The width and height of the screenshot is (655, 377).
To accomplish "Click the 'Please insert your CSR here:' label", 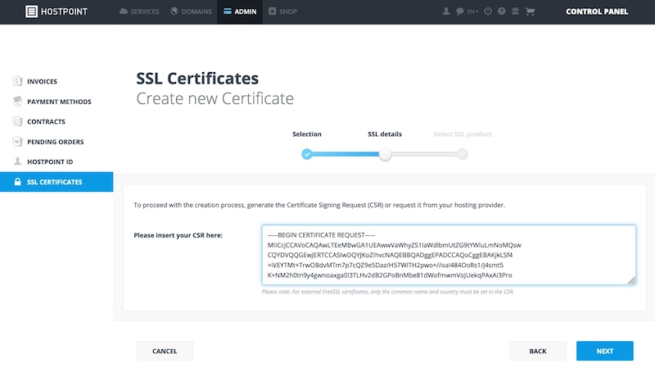I will (178, 235).
